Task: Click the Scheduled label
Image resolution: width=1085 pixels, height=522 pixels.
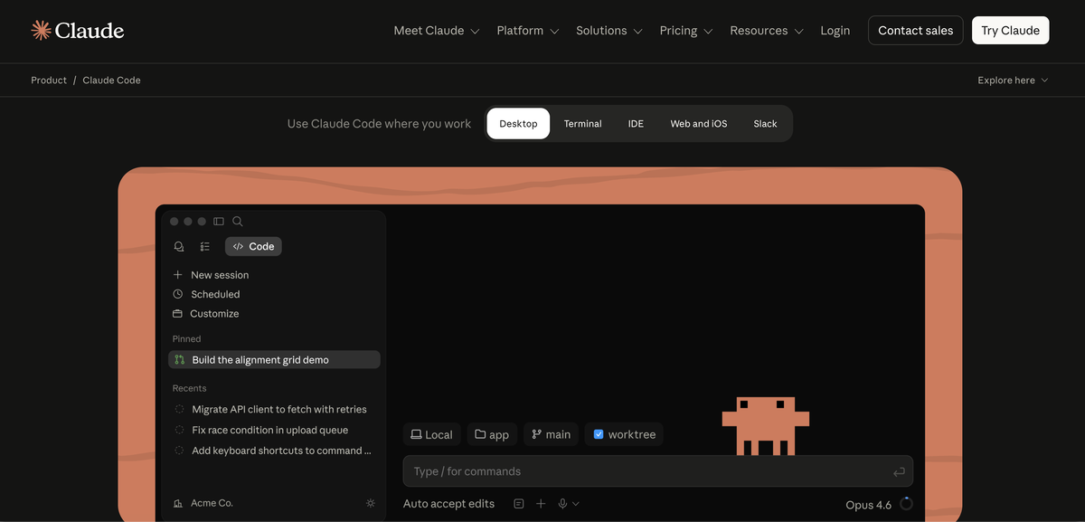Action: 215,294
